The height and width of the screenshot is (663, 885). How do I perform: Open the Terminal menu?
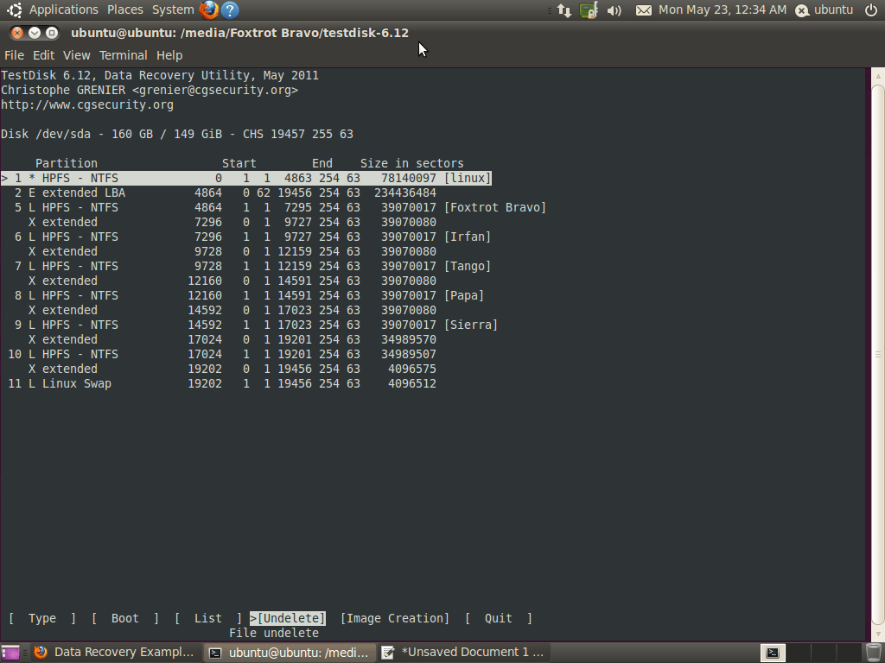(123, 55)
